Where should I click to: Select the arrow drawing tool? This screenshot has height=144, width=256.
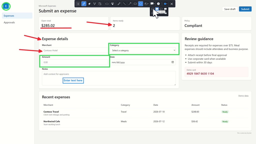click(x=130, y=4)
